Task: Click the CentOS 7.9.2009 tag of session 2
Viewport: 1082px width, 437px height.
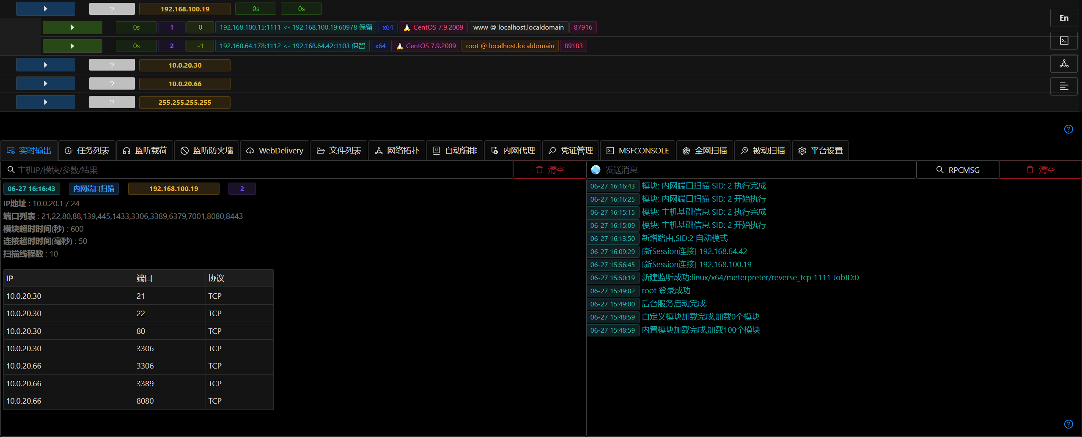Action: pos(426,46)
